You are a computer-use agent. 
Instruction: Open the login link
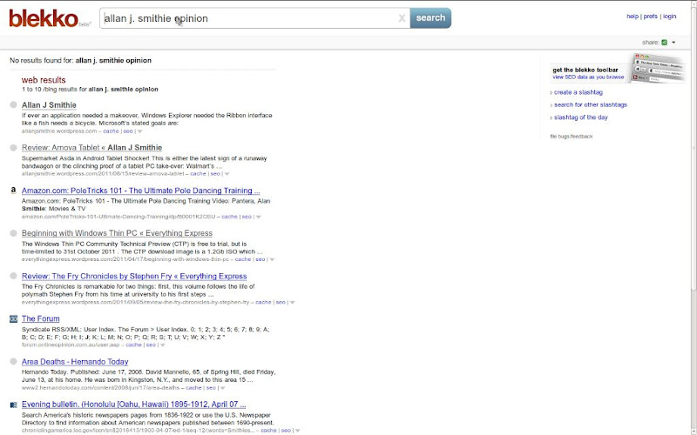(669, 17)
